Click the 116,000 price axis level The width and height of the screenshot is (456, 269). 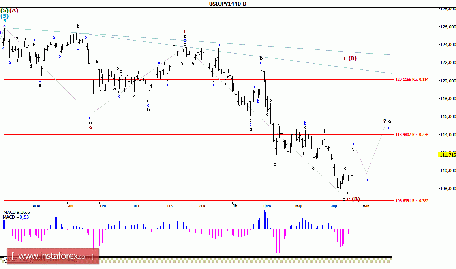tap(448, 116)
